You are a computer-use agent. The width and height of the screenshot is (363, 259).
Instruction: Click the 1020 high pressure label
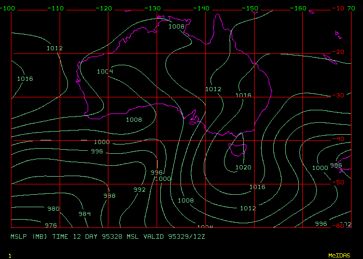[243, 167]
